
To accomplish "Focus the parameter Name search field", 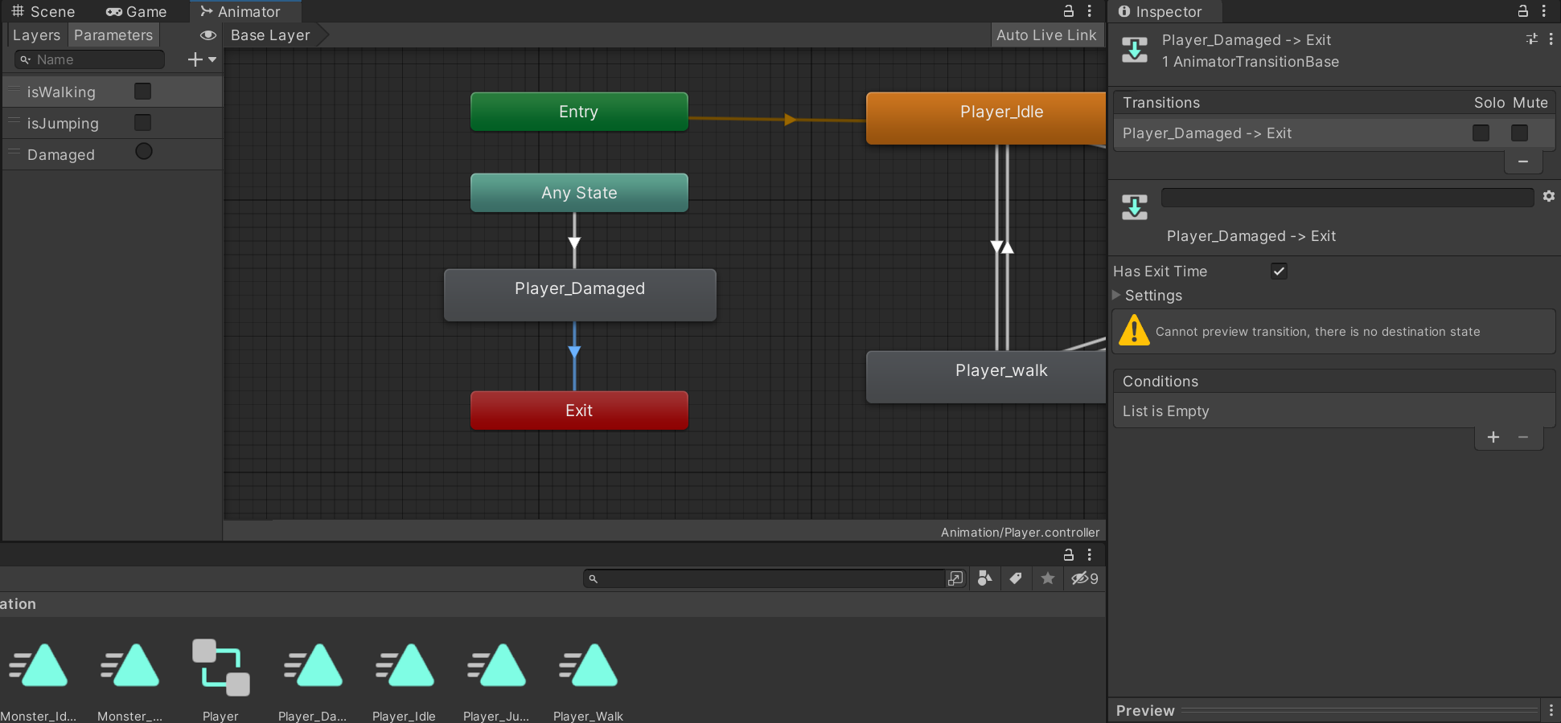I will click(x=89, y=59).
